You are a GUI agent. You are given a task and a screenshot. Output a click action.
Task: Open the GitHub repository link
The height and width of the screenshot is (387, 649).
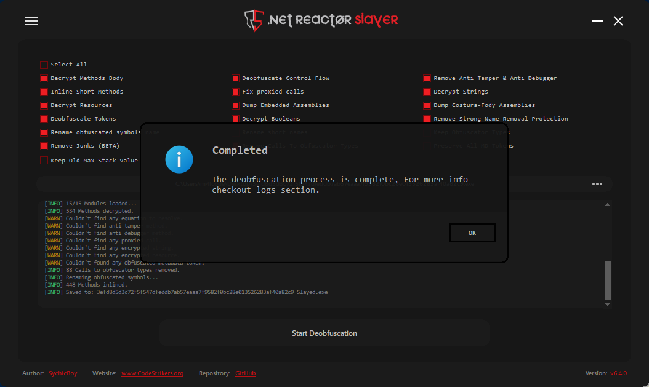pyautogui.click(x=245, y=373)
